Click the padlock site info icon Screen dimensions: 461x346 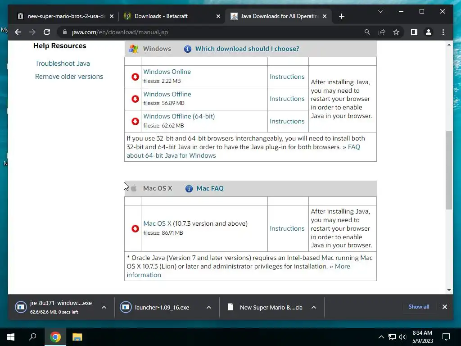[65, 32]
